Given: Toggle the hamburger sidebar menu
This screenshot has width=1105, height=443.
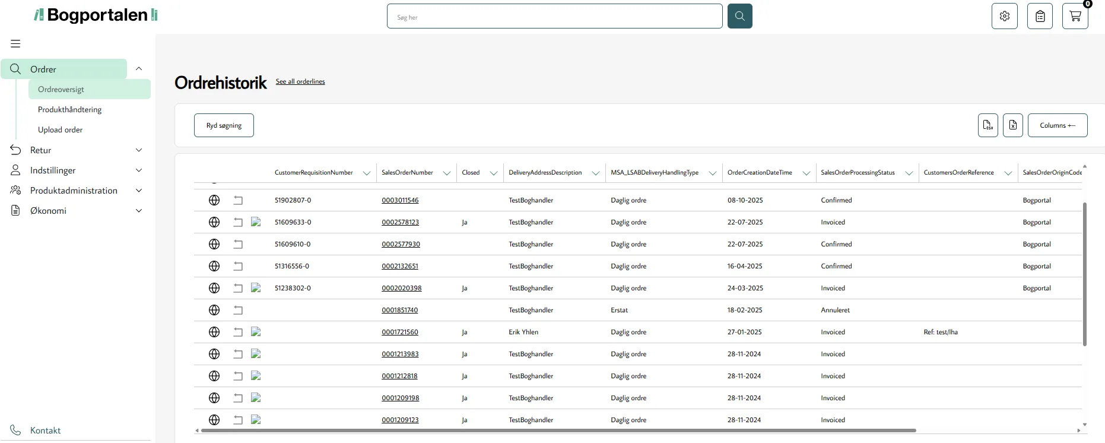Looking at the screenshot, I should tap(15, 43).
